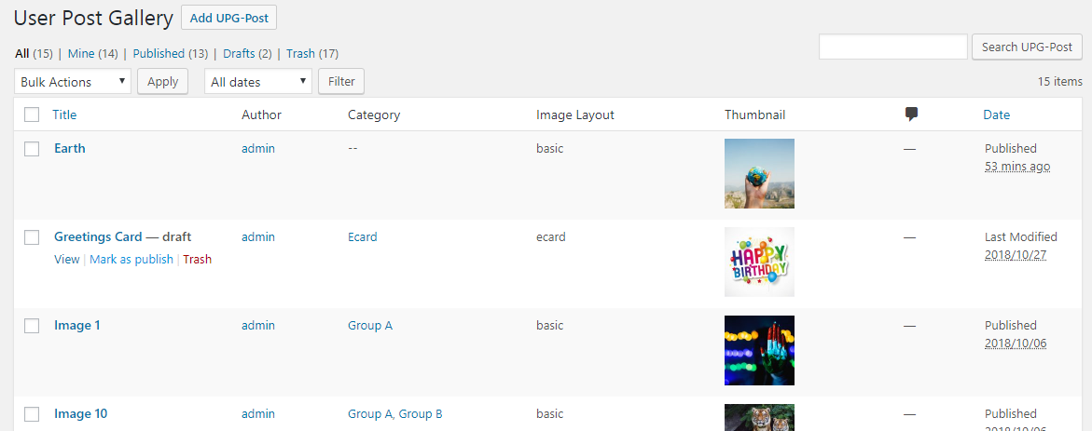Tick the Image 1 row checkbox

(x=32, y=326)
